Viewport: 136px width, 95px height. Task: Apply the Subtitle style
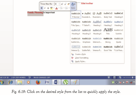pos(119,32)
